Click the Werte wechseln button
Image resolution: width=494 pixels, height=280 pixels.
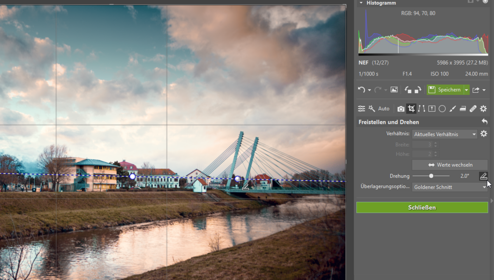tap(450, 165)
